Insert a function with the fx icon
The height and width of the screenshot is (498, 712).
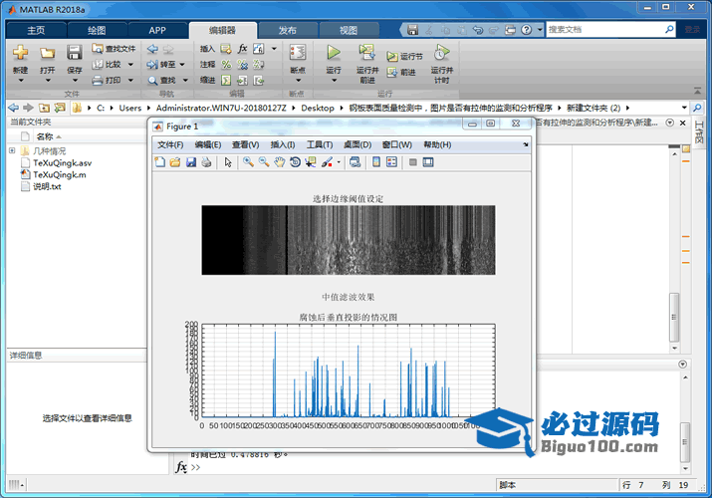point(243,49)
